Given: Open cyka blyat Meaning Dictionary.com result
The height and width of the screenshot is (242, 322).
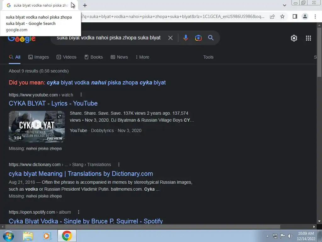Looking at the screenshot, I should tap(81, 174).
